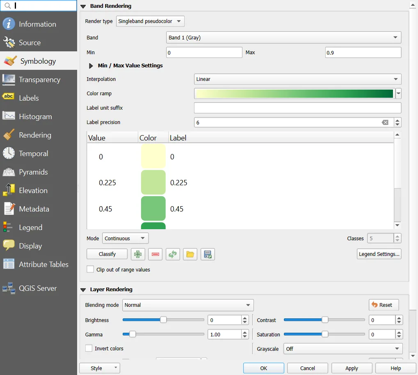Open the Mode Continuous dropdown
The height and width of the screenshot is (375, 418).
125,238
